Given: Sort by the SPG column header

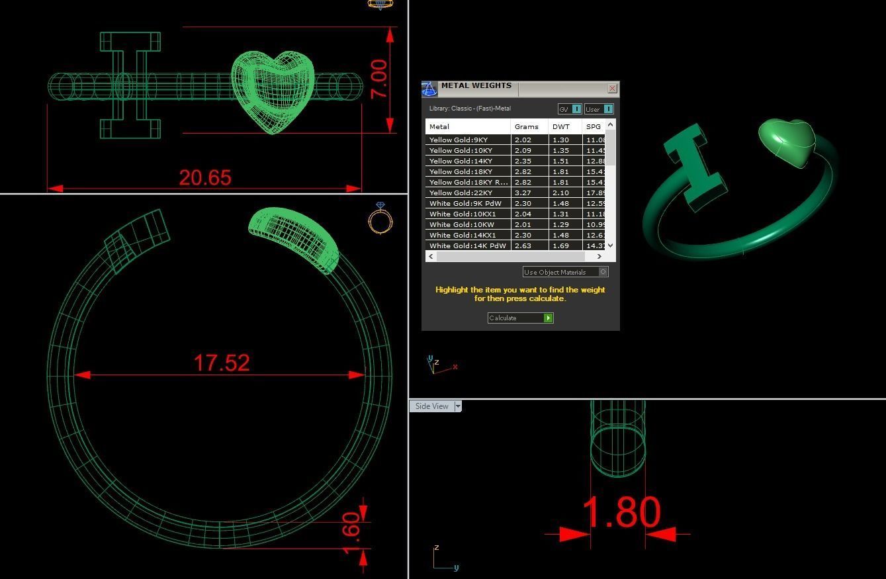Looking at the screenshot, I should pyautogui.click(x=594, y=126).
